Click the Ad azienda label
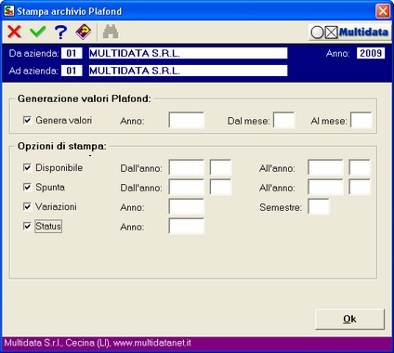 [33, 71]
